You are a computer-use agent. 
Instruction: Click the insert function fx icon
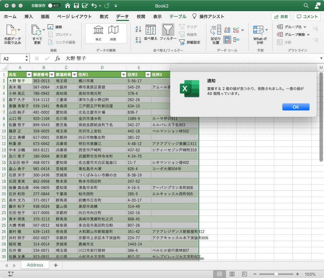click(x=58, y=59)
